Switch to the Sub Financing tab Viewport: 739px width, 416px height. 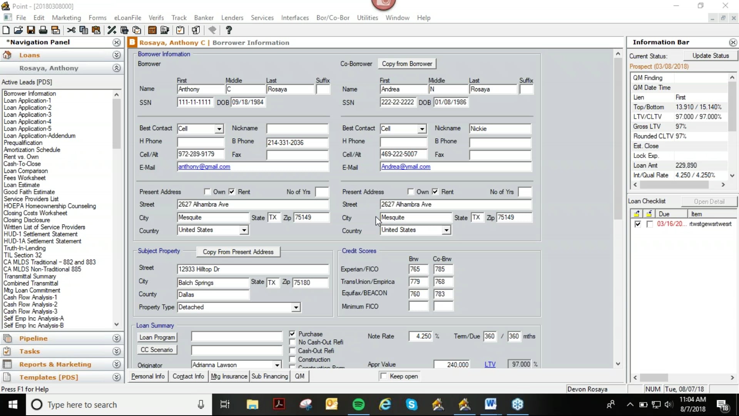tap(269, 376)
